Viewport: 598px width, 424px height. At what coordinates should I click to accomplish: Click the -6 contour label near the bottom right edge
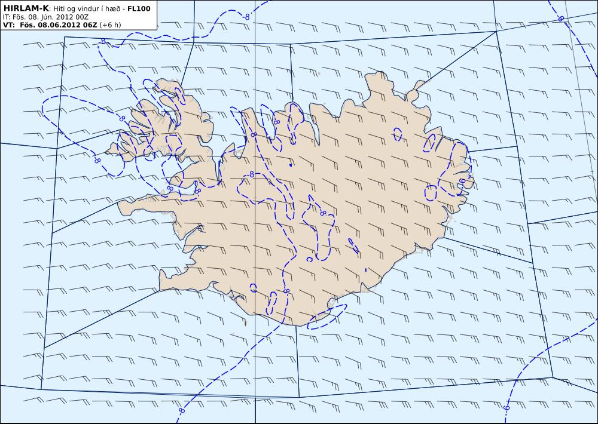(506, 408)
